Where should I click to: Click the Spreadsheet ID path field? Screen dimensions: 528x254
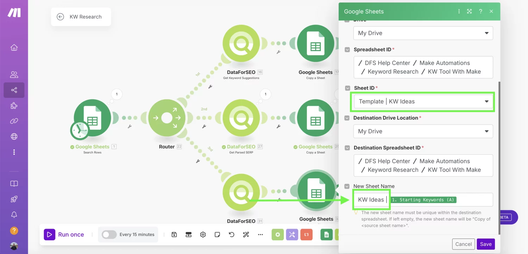click(x=423, y=67)
